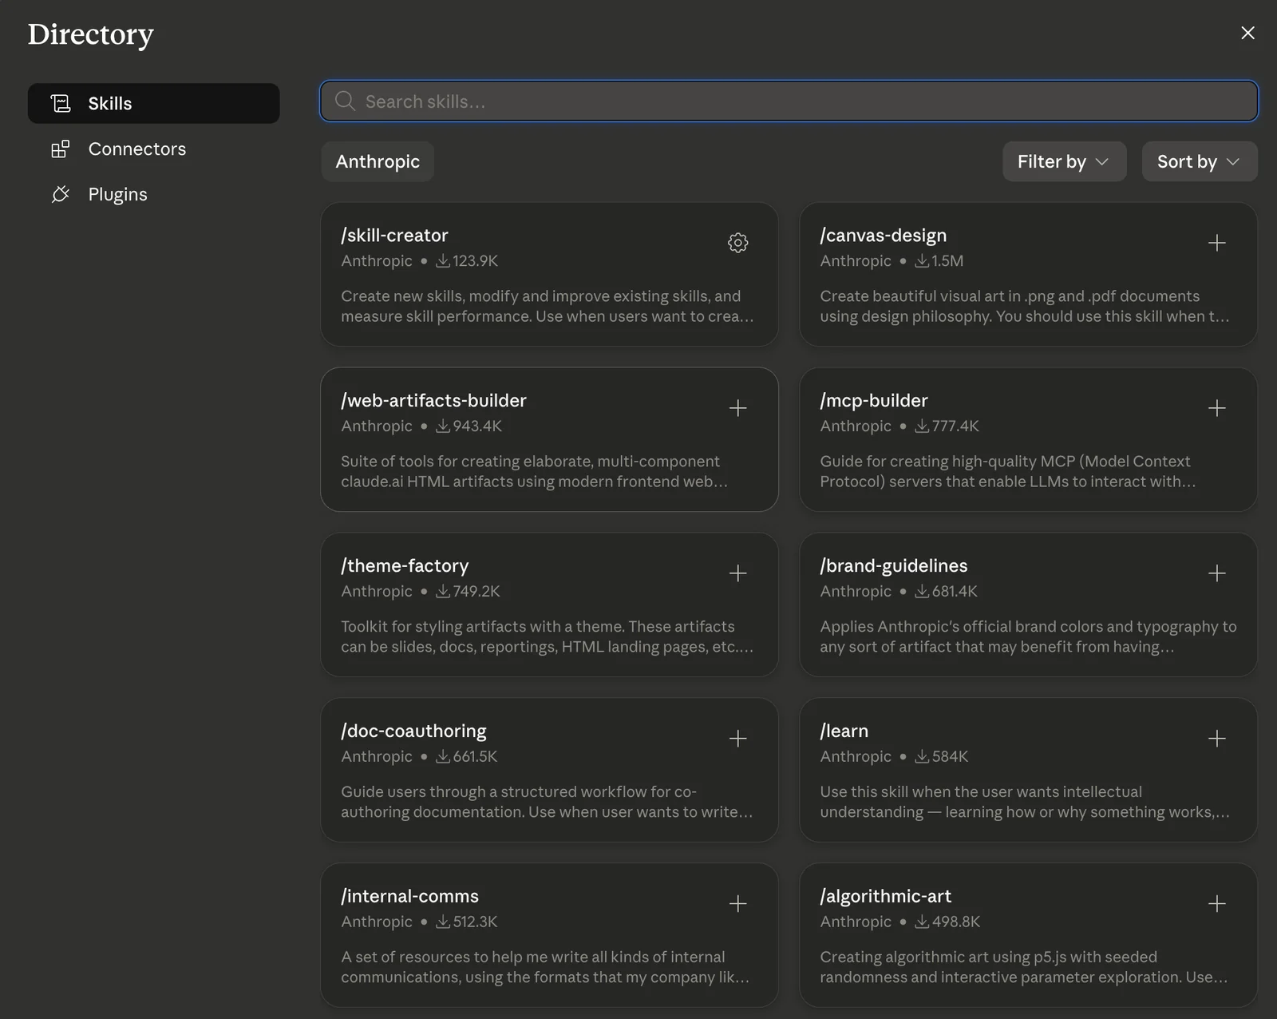Select the Skills tab
The height and width of the screenshot is (1019, 1277).
click(x=153, y=103)
